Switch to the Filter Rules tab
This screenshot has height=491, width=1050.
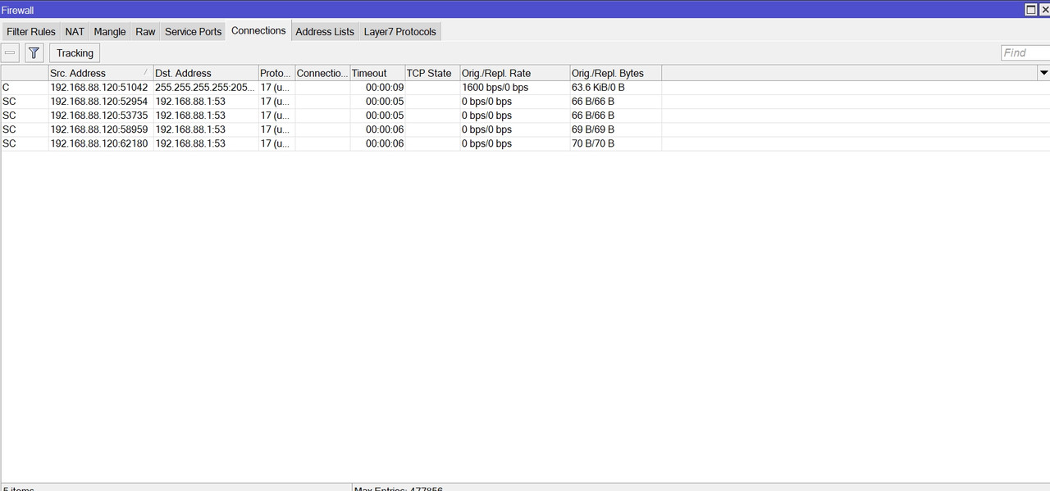[31, 31]
